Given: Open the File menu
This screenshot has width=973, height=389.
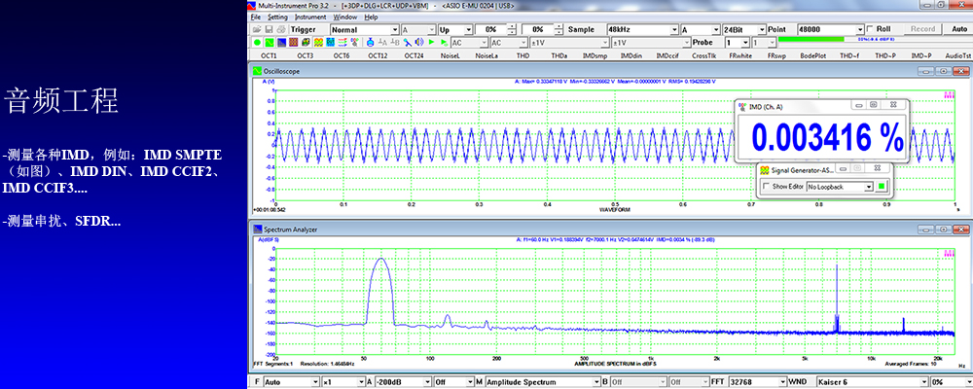Looking at the screenshot, I should [255, 18].
